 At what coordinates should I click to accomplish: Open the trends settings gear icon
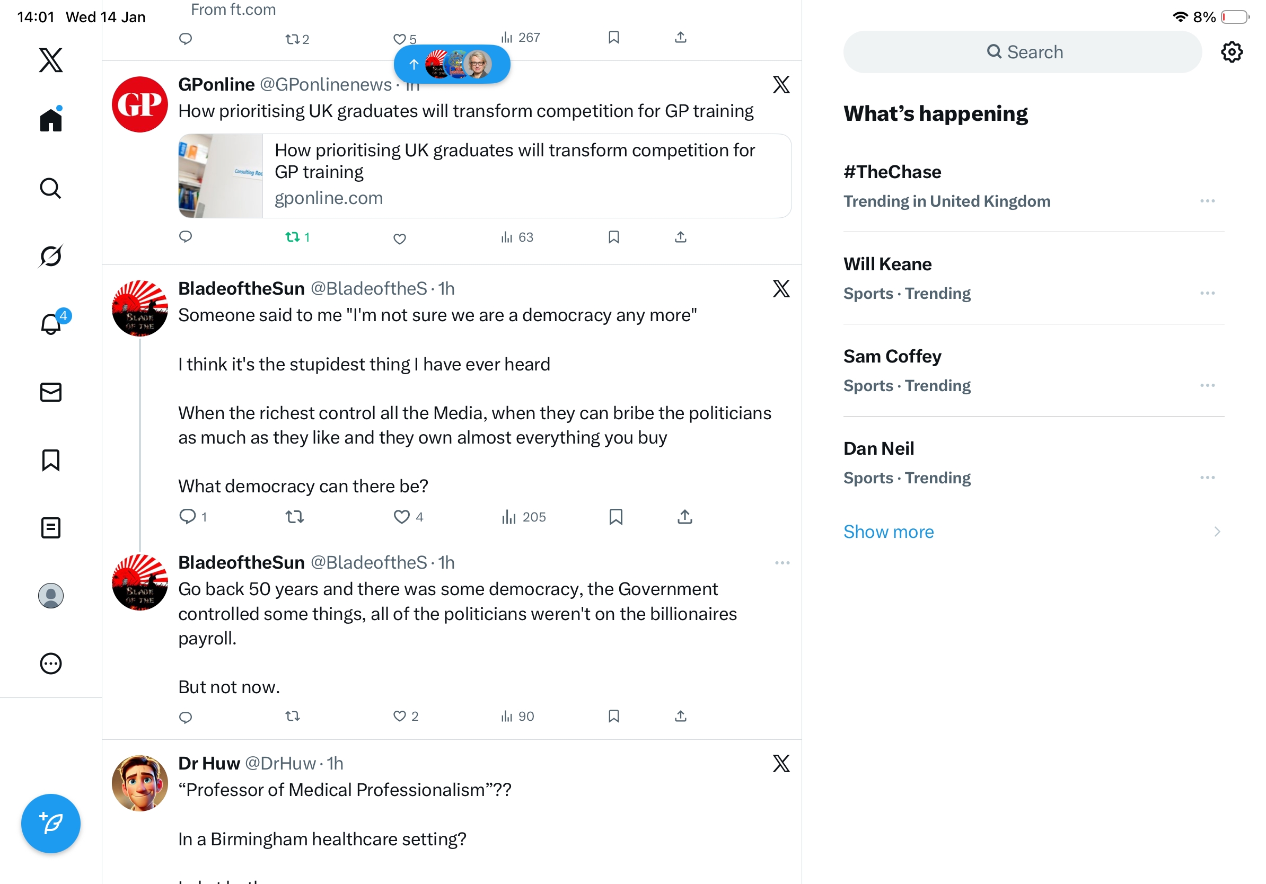tap(1231, 52)
